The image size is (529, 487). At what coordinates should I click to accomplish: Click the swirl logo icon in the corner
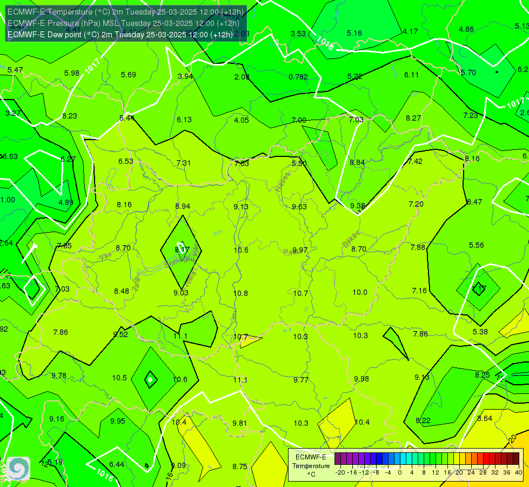18,469
